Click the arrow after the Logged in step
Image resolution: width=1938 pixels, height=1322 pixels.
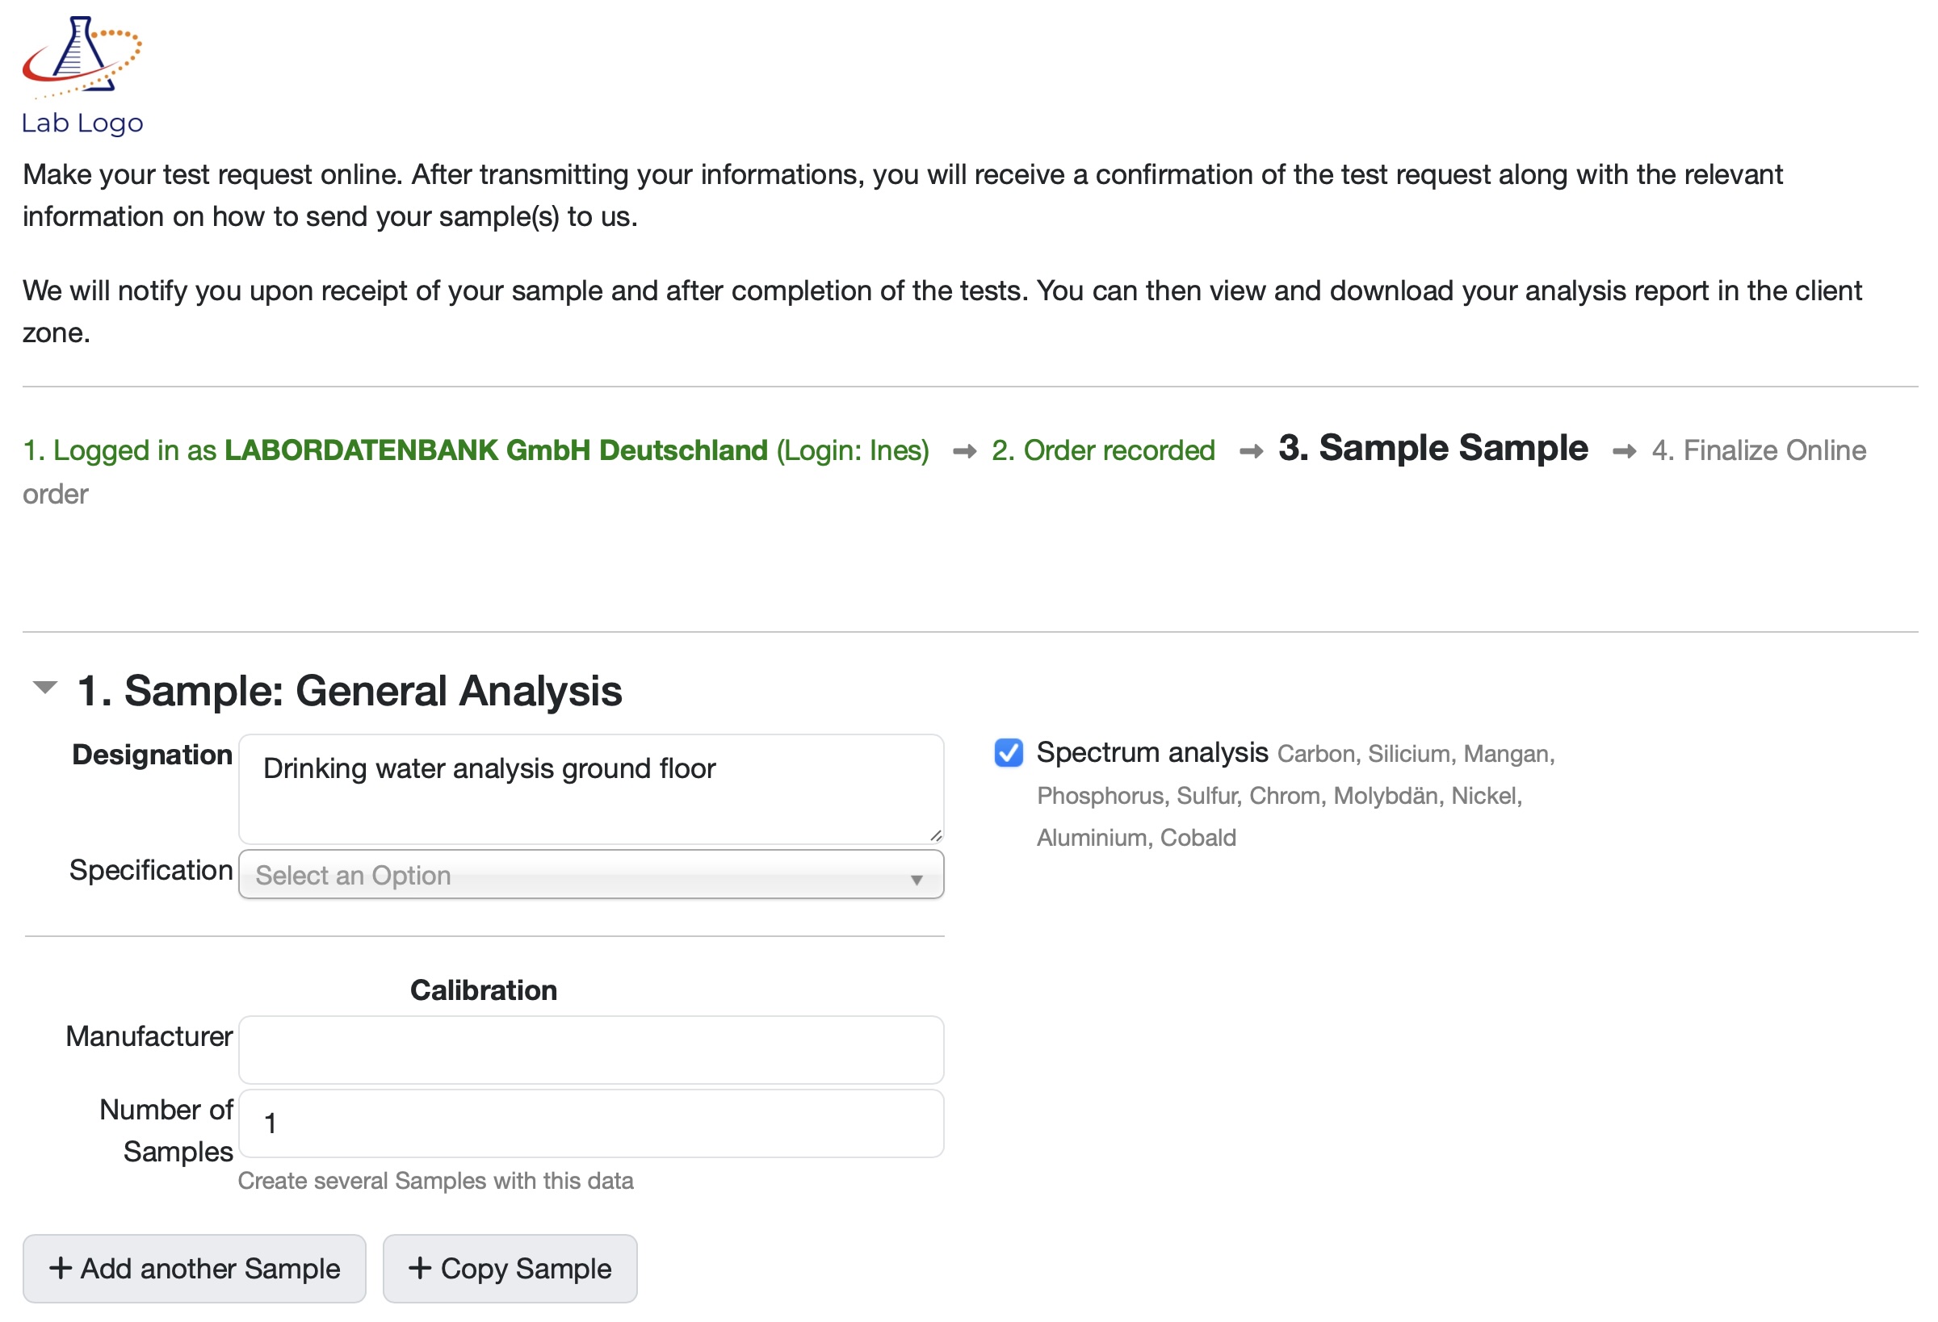click(966, 450)
